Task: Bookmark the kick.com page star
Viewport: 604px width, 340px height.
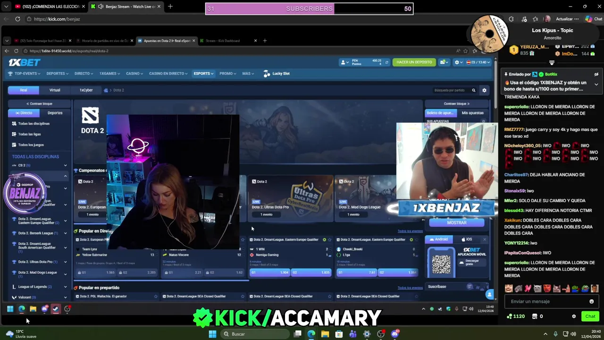Action: [x=535, y=19]
